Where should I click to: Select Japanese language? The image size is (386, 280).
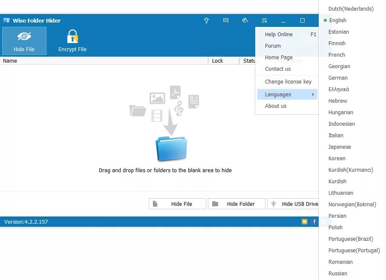(x=340, y=147)
